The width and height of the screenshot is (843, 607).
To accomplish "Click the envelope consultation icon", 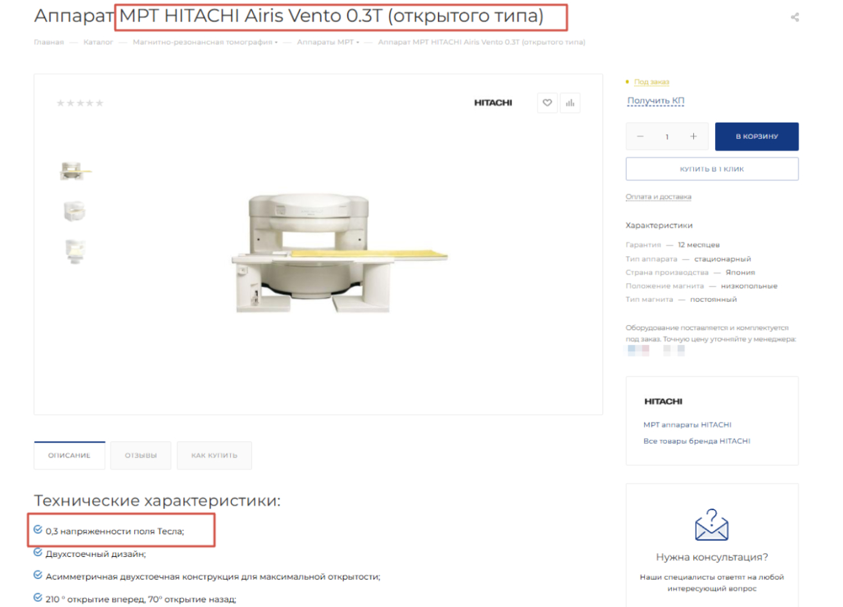I will (712, 525).
